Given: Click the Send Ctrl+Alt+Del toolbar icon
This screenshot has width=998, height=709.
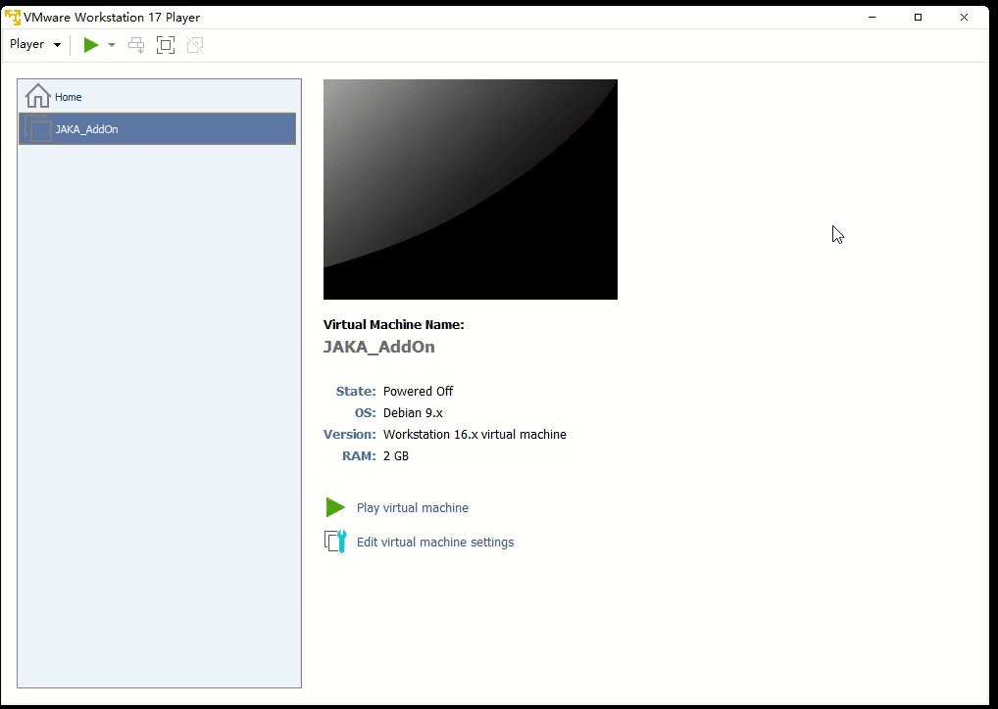Looking at the screenshot, I should click(x=136, y=44).
